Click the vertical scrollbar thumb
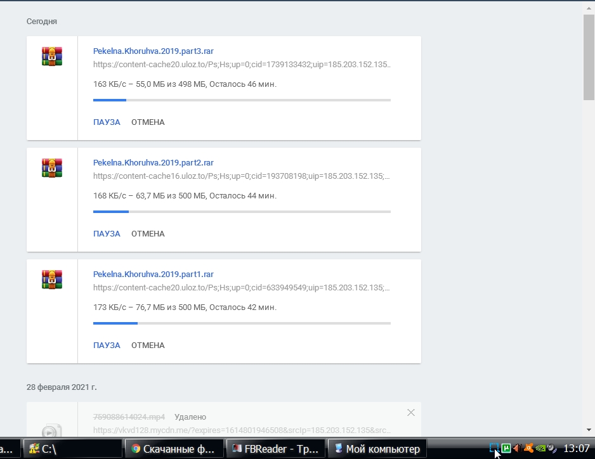 click(x=589, y=58)
